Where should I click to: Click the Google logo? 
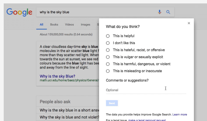pos(19,12)
